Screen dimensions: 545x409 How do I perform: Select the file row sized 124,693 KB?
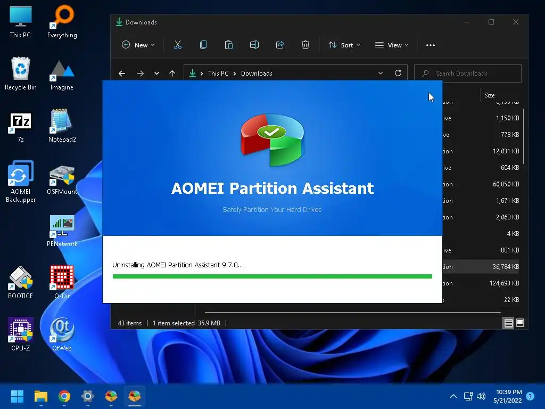click(481, 283)
